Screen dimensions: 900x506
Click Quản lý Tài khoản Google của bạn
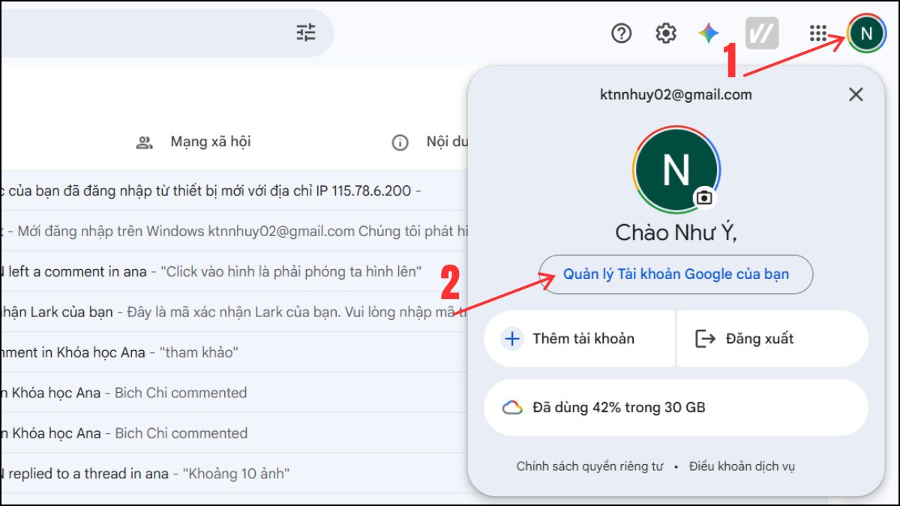point(676,274)
